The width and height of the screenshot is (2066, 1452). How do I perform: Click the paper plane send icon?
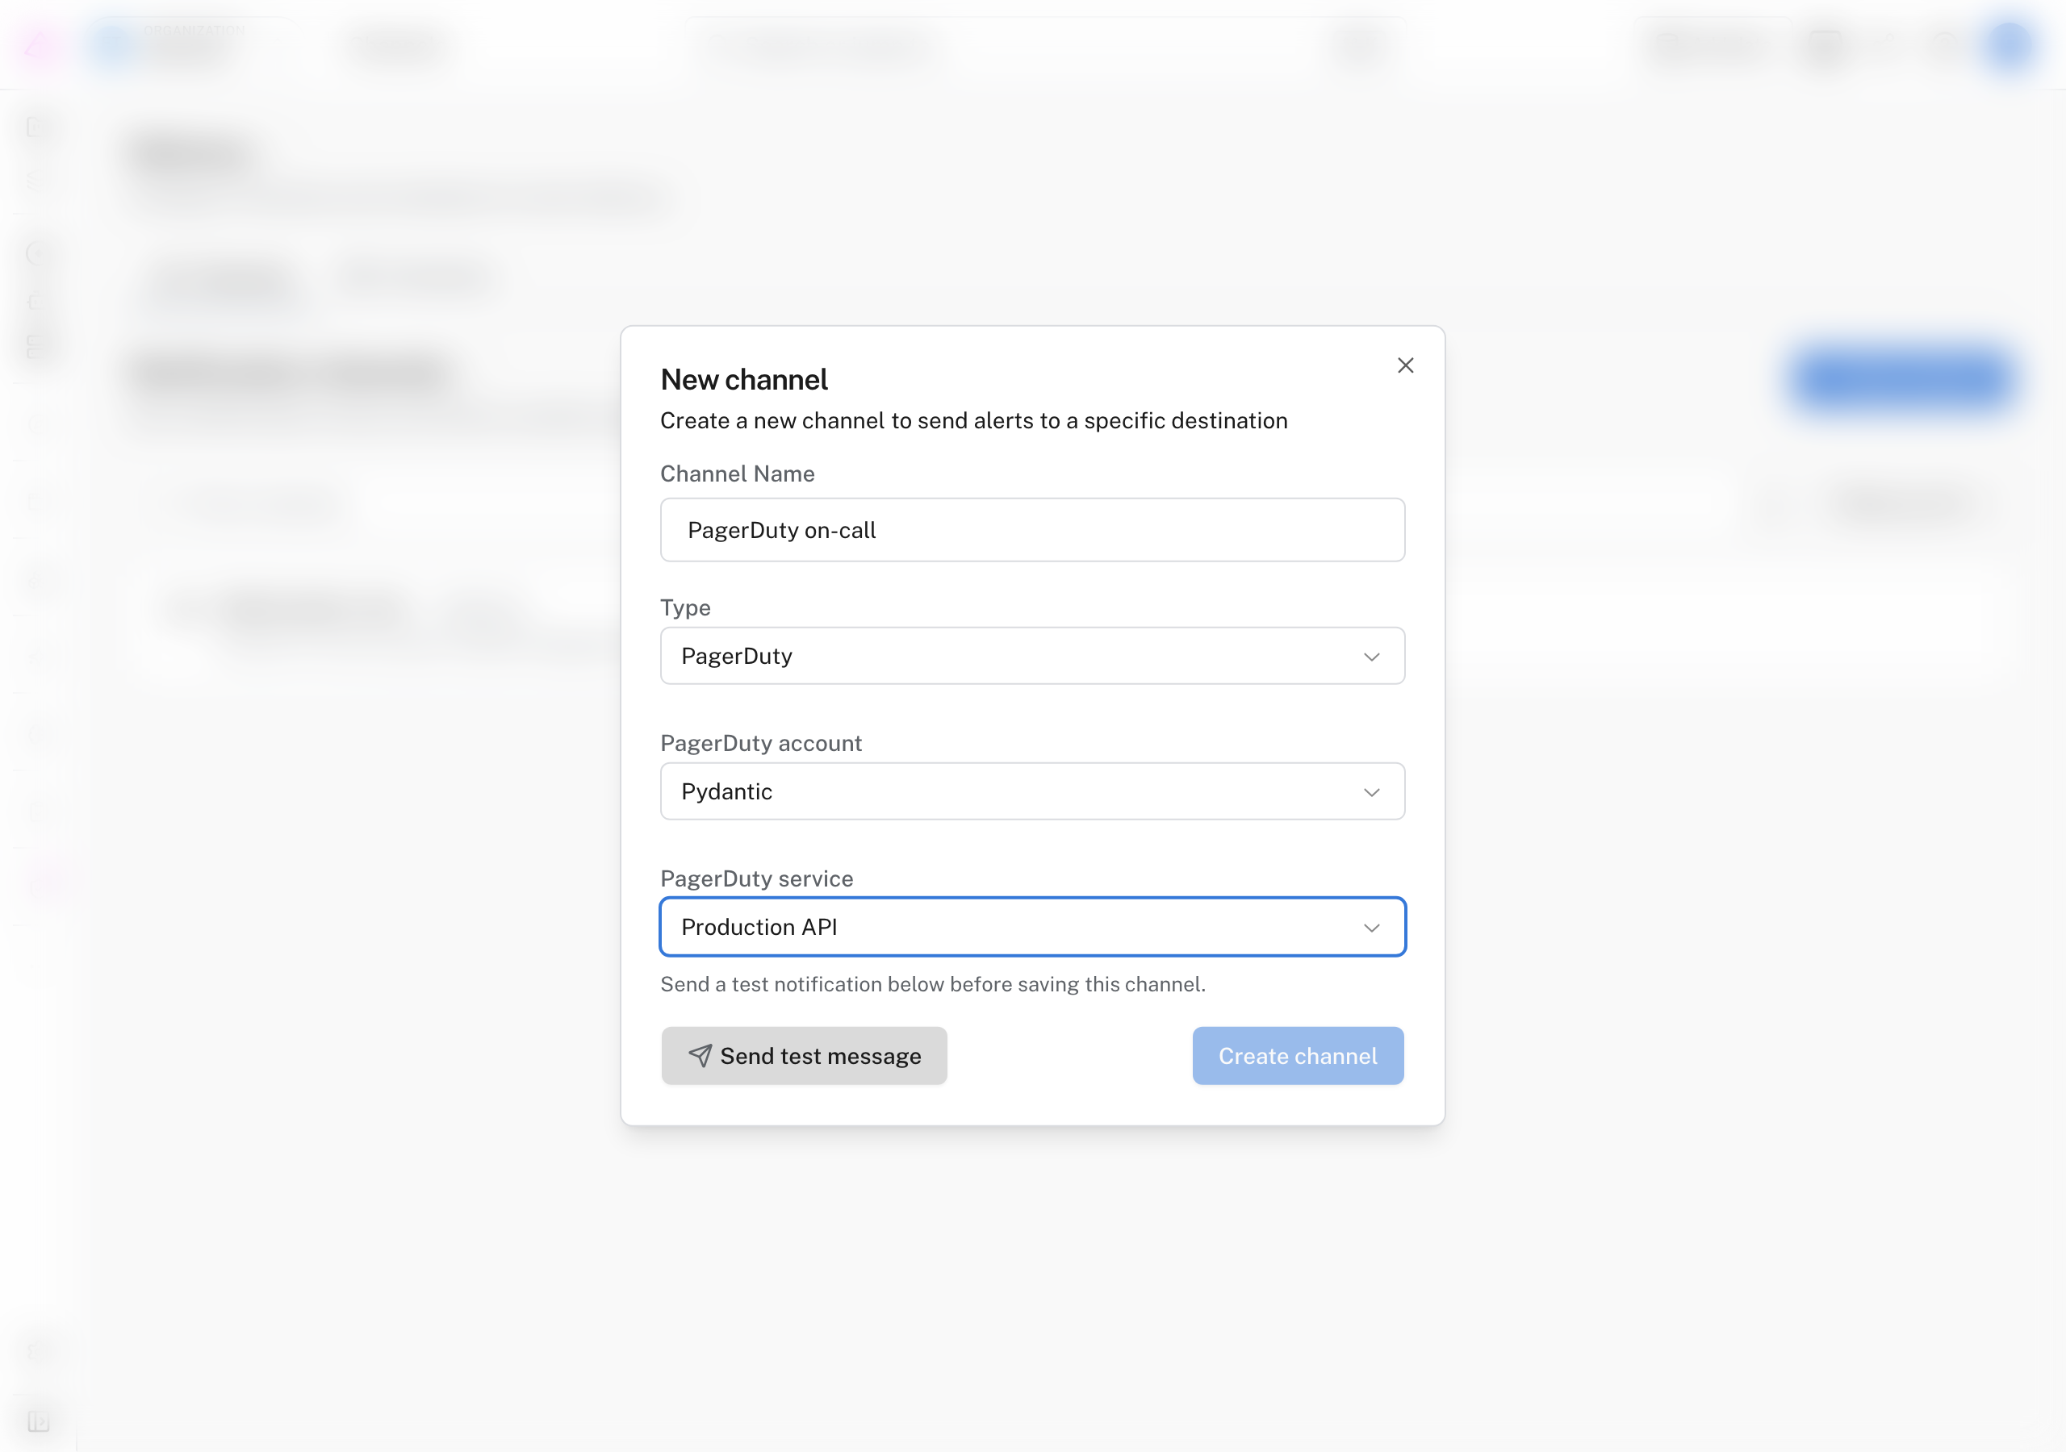[700, 1056]
